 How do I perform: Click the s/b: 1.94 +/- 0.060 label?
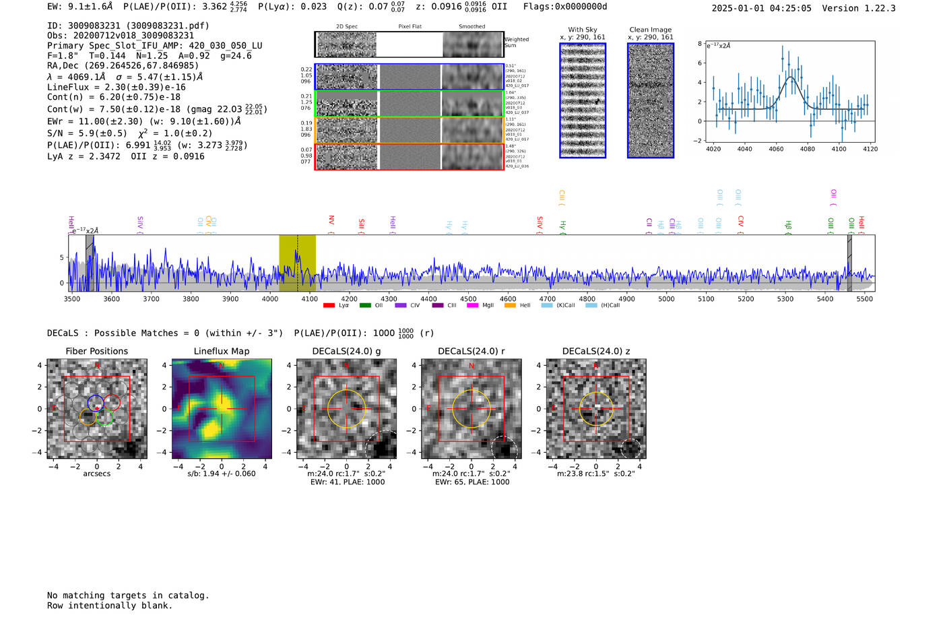pyautogui.click(x=222, y=474)
